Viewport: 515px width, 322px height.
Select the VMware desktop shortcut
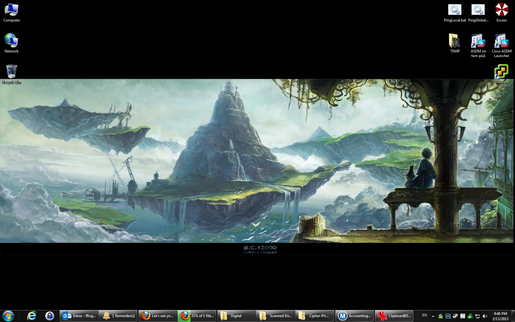(x=501, y=74)
